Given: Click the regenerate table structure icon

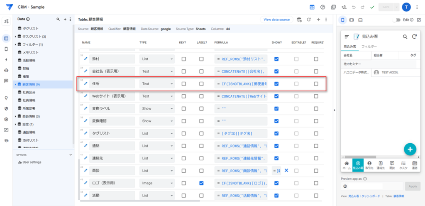Looking at the screenshot, I should [x=308, y=20].
